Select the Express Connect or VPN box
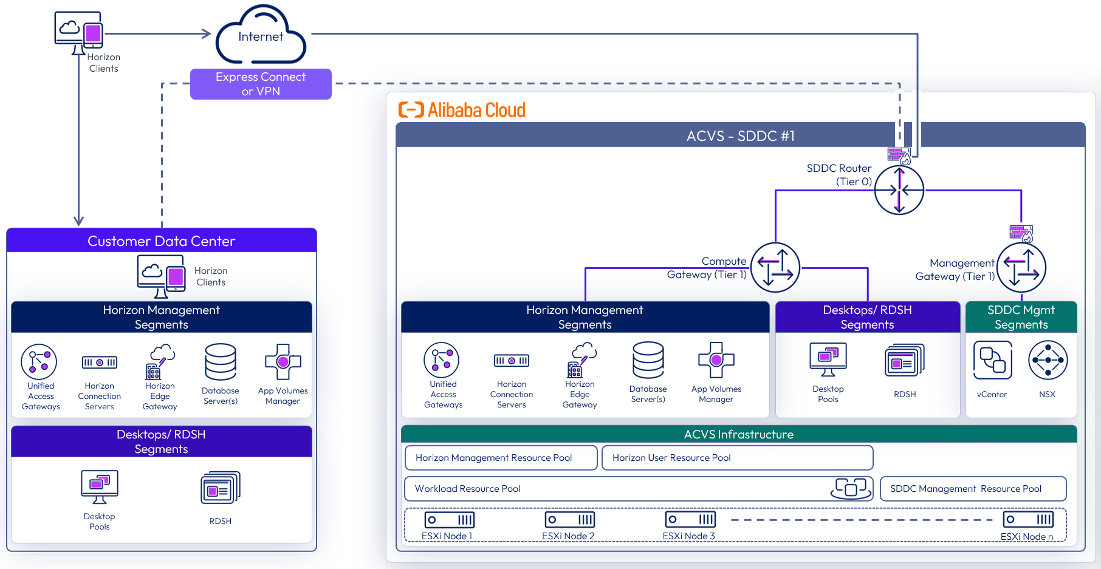Image resolution: width=1101 pixels, height=569 pixels. [x=261, y=84]
